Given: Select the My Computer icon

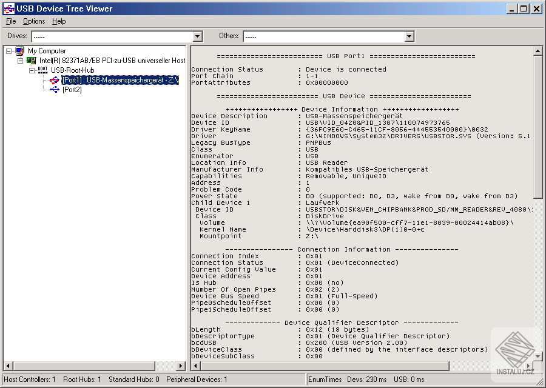Looking at the screenshot, I should [x=19, y=51].
